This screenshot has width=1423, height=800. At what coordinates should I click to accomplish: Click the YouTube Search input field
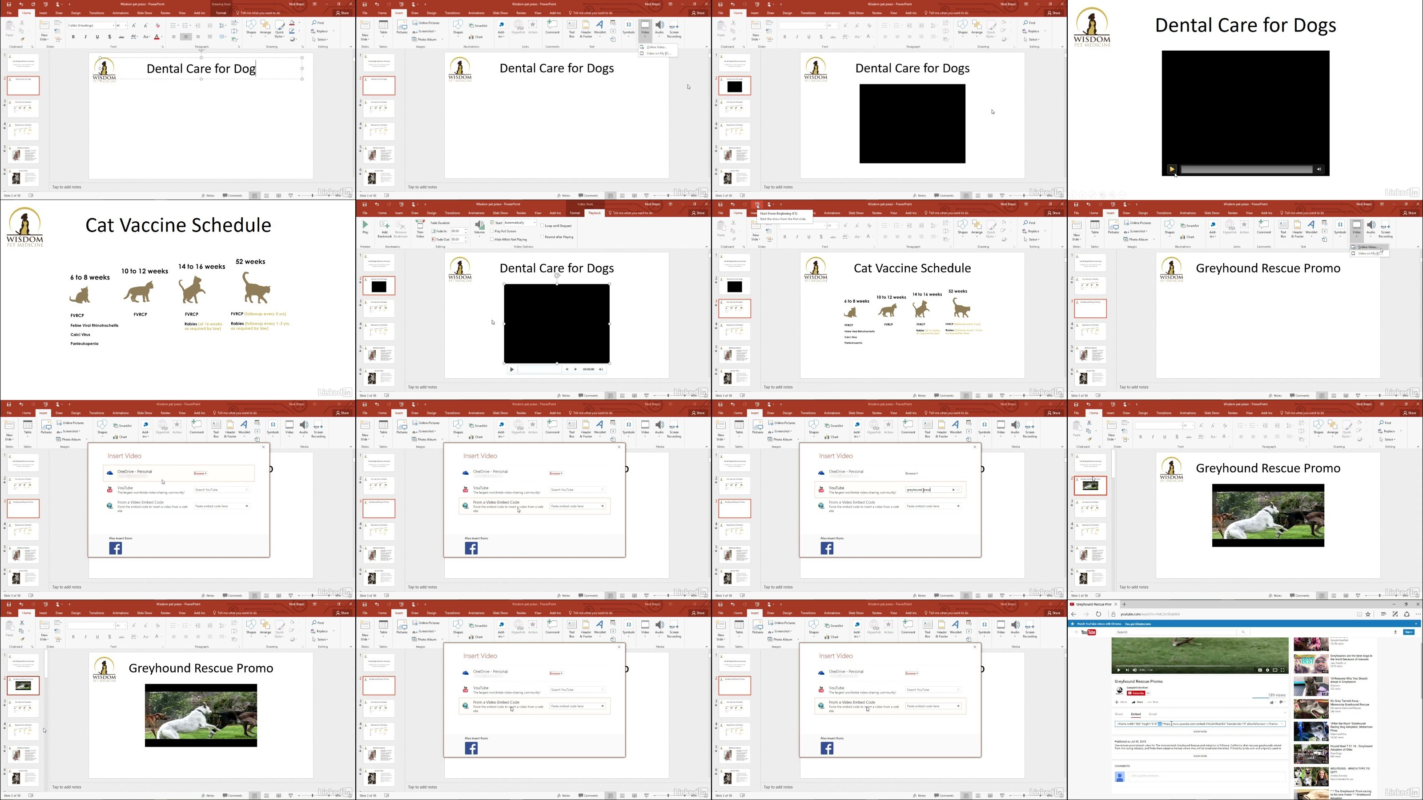click(x=1177, y=632)
